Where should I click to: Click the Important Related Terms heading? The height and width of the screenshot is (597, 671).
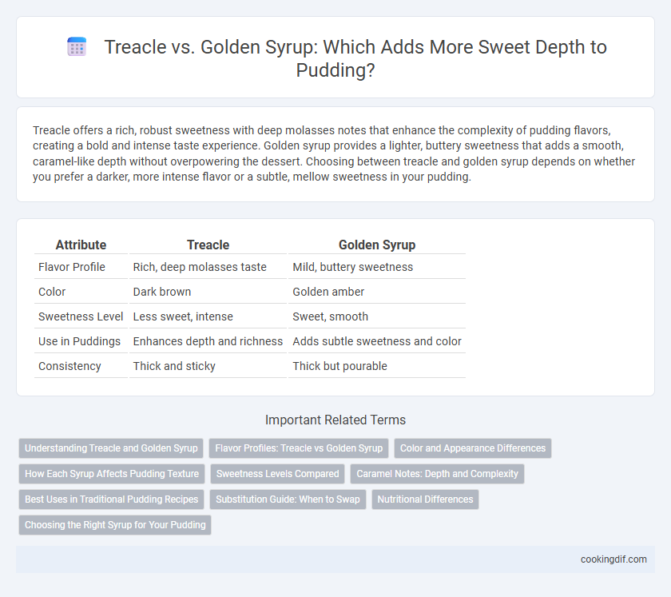click(x=335, y=420)
